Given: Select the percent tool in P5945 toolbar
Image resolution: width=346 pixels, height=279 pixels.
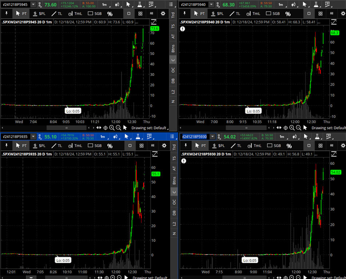Looking at the screenshot, I should [x=110, y=14].
